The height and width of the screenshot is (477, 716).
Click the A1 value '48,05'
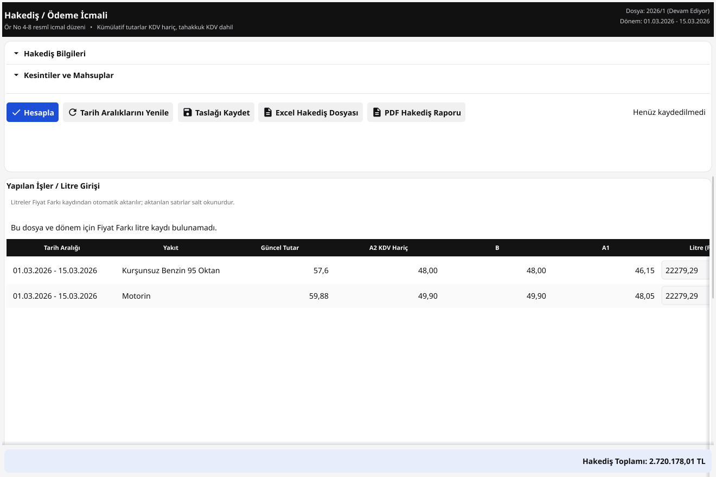point(645,296)
